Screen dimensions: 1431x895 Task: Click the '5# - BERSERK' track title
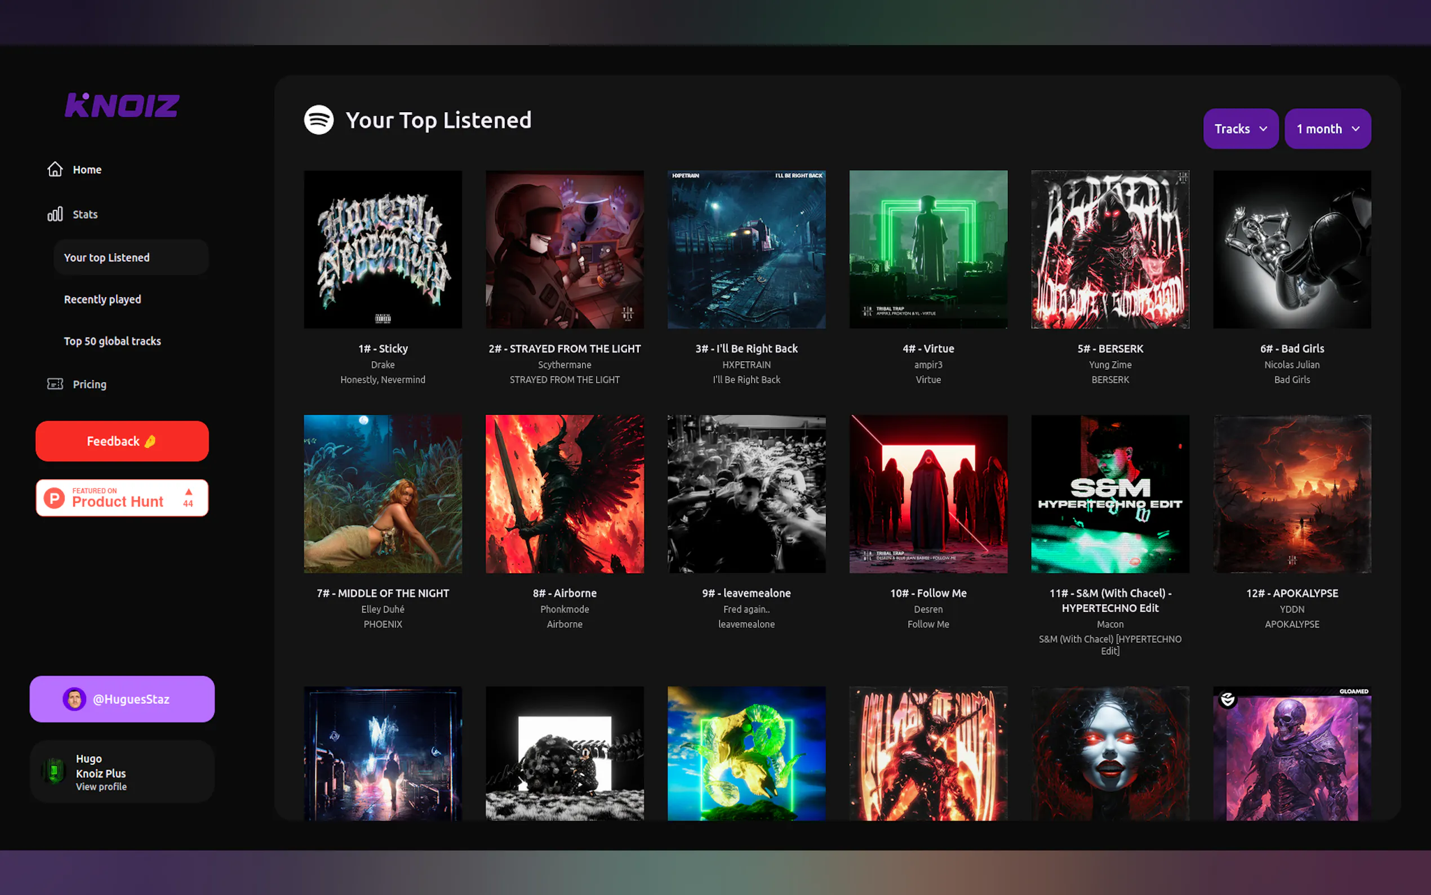click(1110, 349)
